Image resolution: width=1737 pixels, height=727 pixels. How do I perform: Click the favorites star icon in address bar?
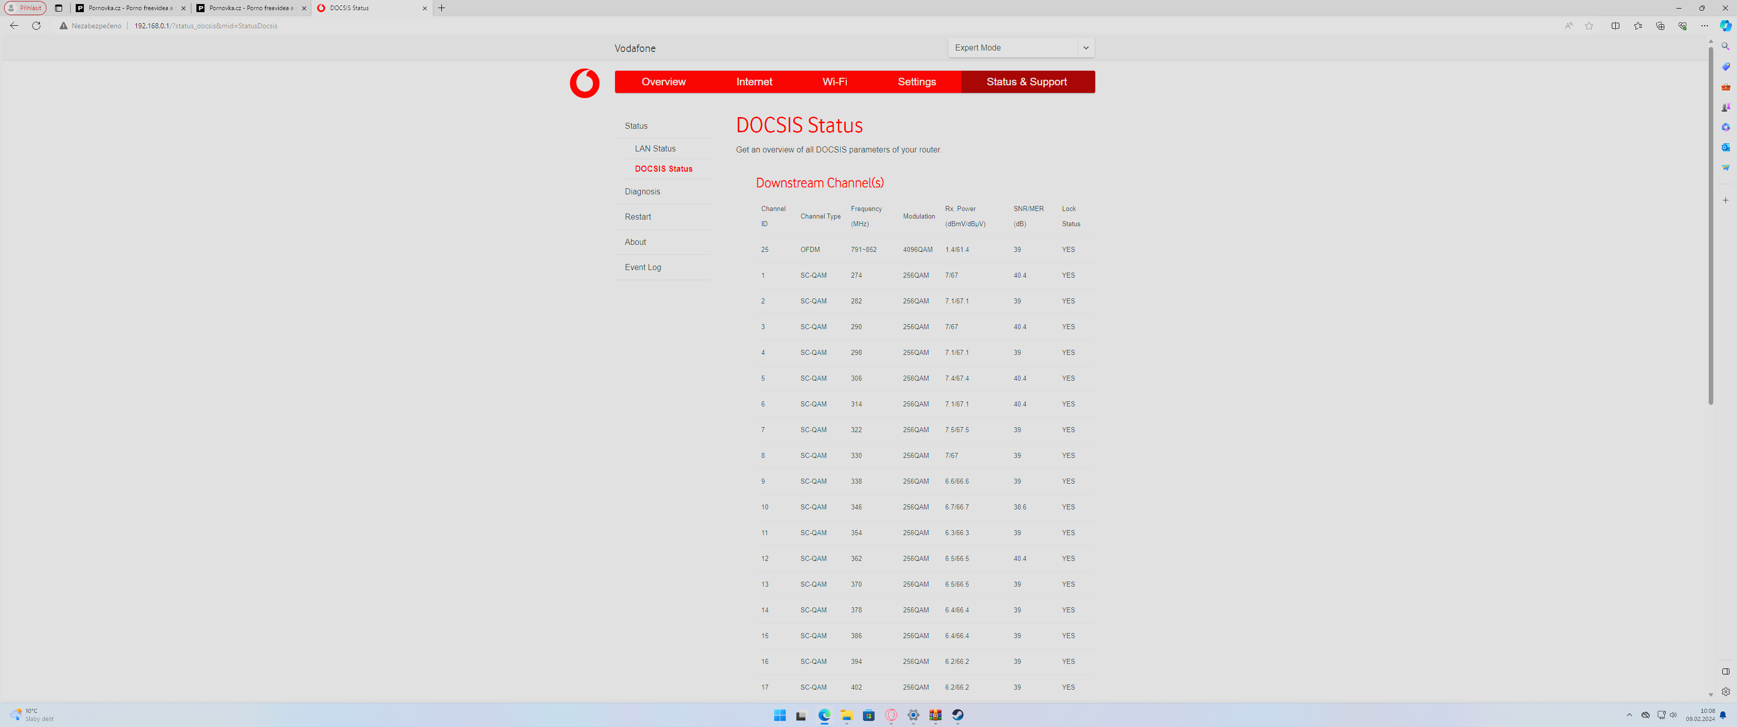point(1590,26)
